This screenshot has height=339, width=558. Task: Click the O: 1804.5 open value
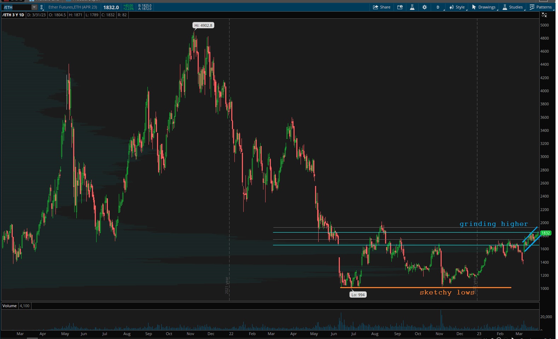coord(57,15)
